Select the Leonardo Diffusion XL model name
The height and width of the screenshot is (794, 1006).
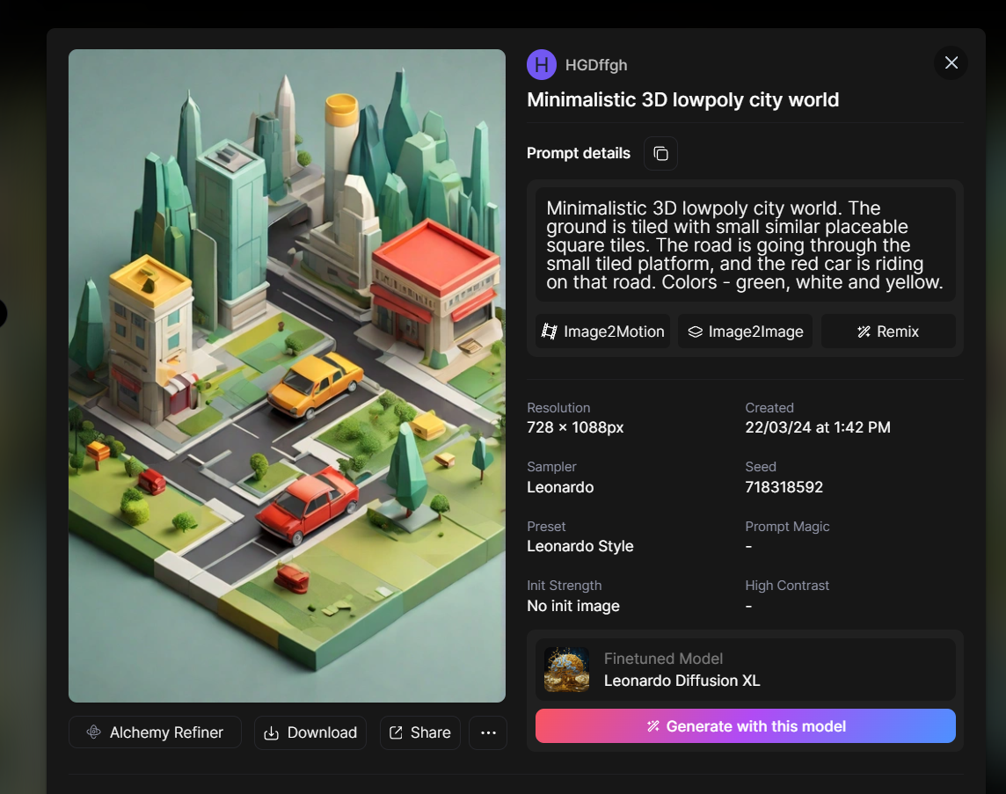(682, 681)
